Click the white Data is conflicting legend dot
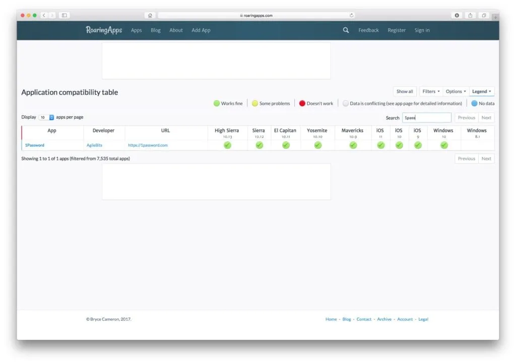 (345, 103)
